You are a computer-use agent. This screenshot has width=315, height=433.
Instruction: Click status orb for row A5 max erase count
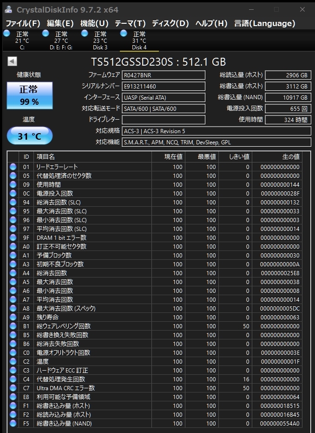pos(13,282)
